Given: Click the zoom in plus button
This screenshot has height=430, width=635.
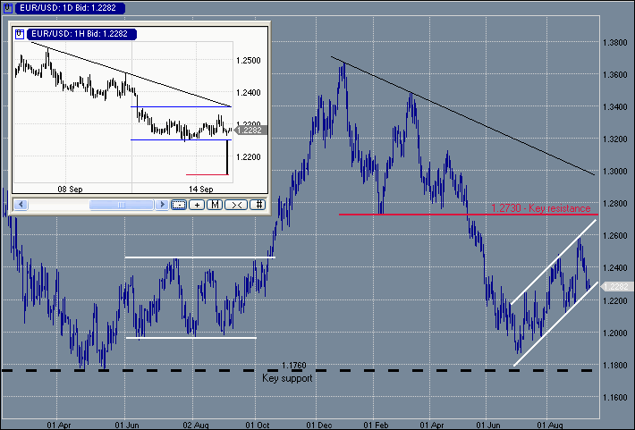Looking at the screenshot, I should pyautogui.click(x=197, y=205).
